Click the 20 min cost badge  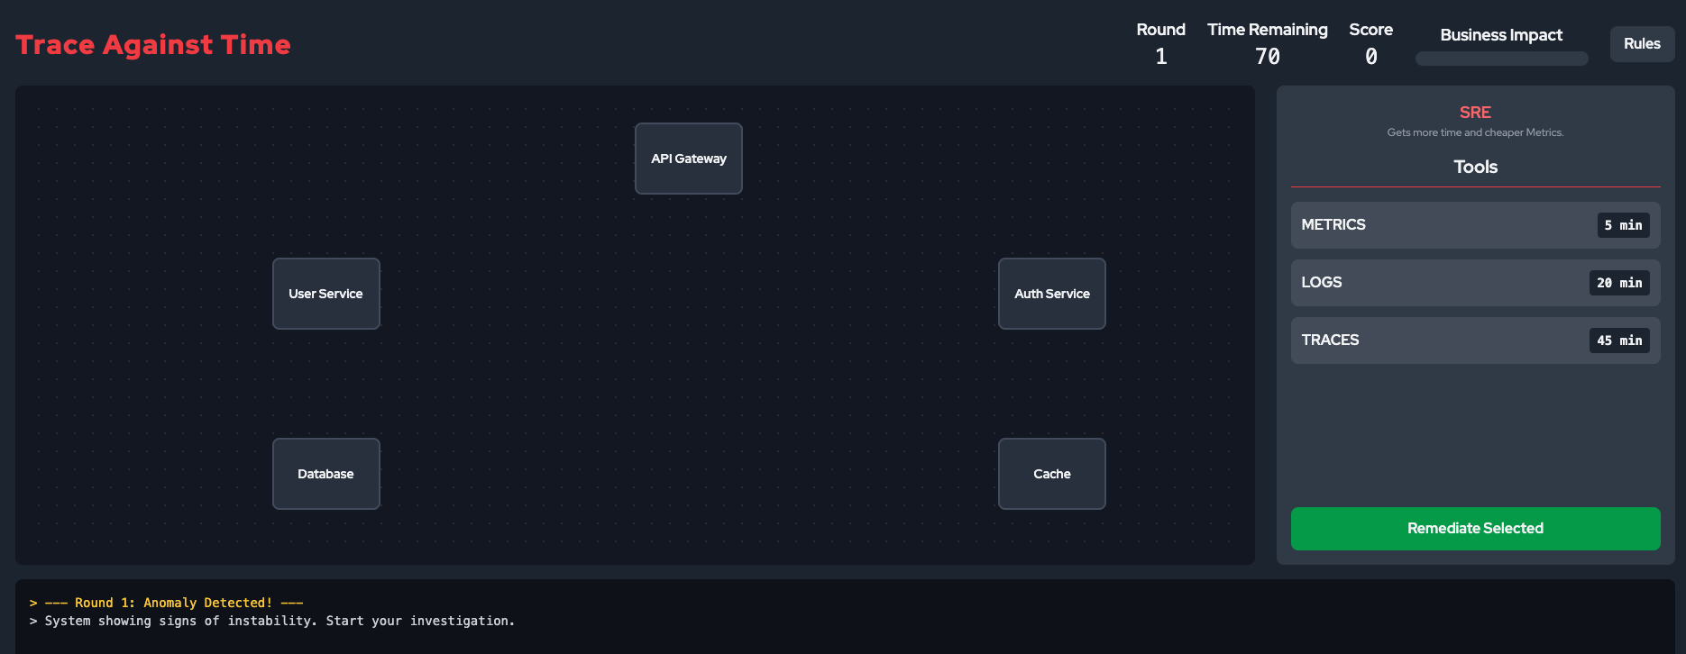pyautogui.click(x=1619, y=283)
